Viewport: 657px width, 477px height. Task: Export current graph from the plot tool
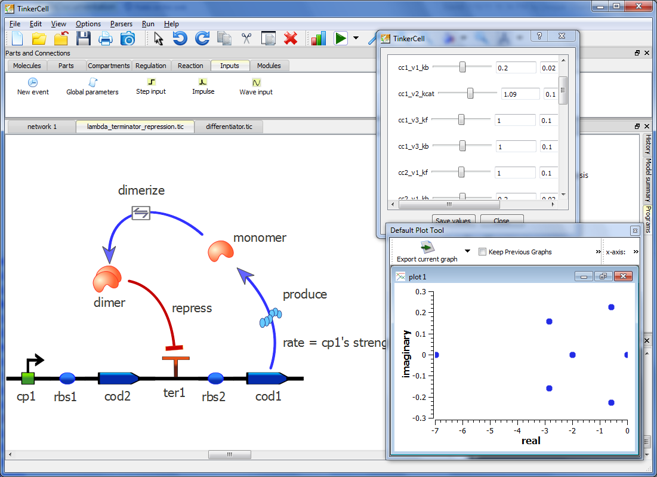(x=426, y=246)
